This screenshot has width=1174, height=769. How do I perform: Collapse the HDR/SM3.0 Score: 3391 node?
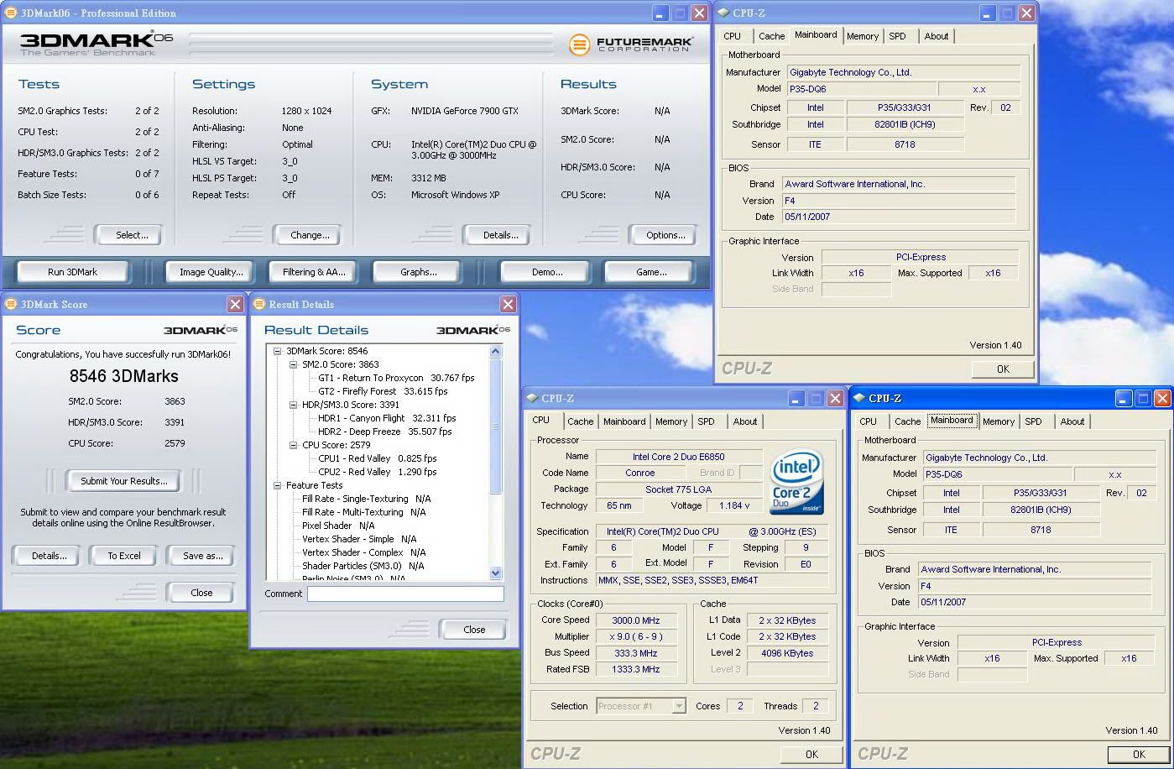[294, 405]
